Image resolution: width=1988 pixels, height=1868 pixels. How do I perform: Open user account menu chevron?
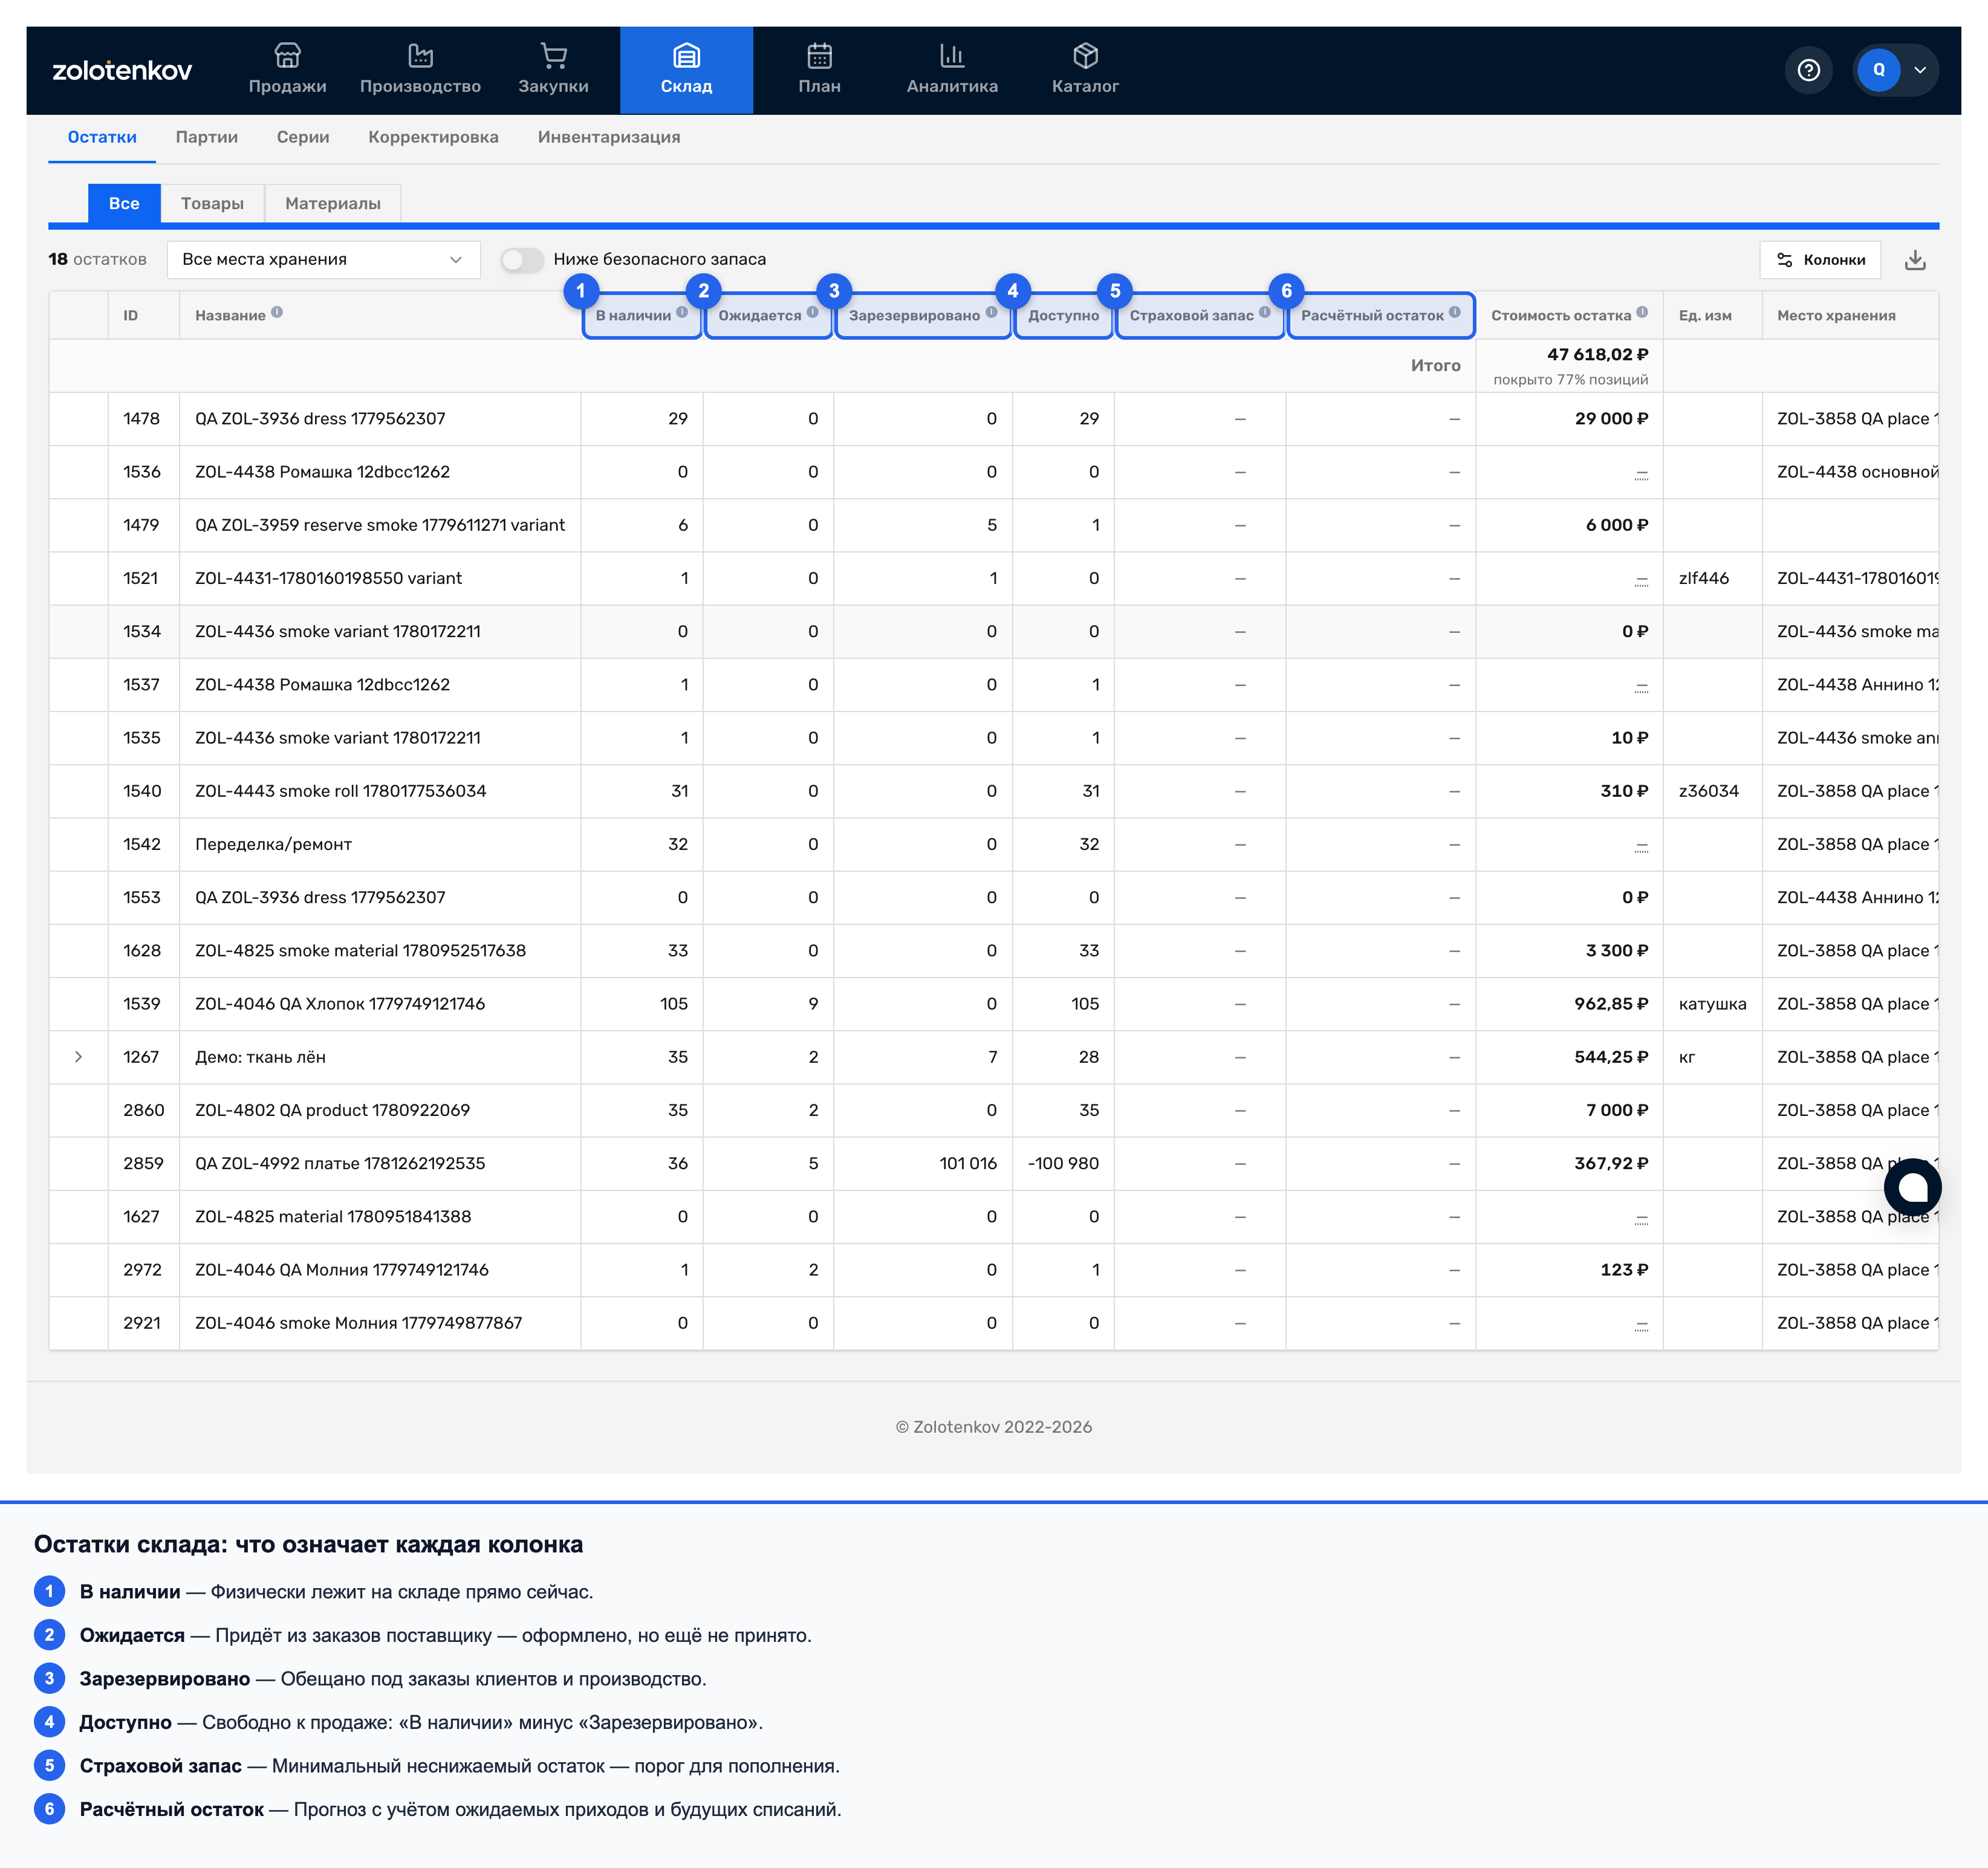point(1919,70)
